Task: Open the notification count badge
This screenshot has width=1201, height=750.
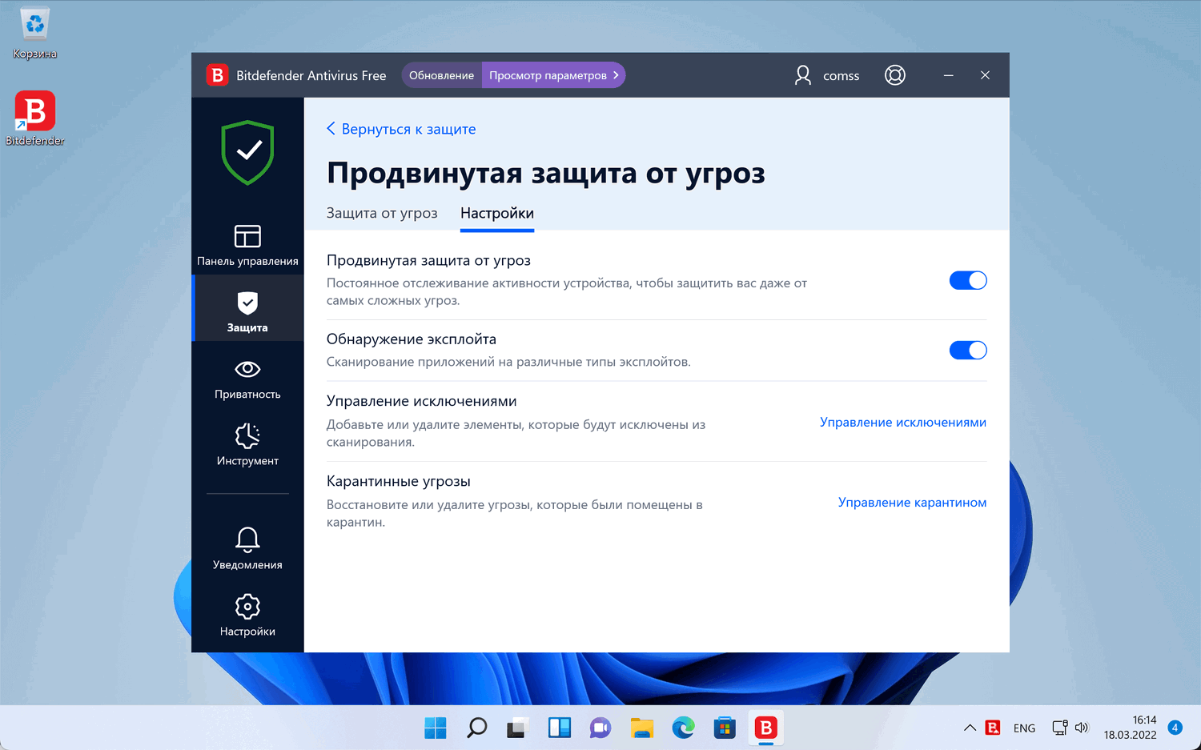Action: tap(1175, 728)
